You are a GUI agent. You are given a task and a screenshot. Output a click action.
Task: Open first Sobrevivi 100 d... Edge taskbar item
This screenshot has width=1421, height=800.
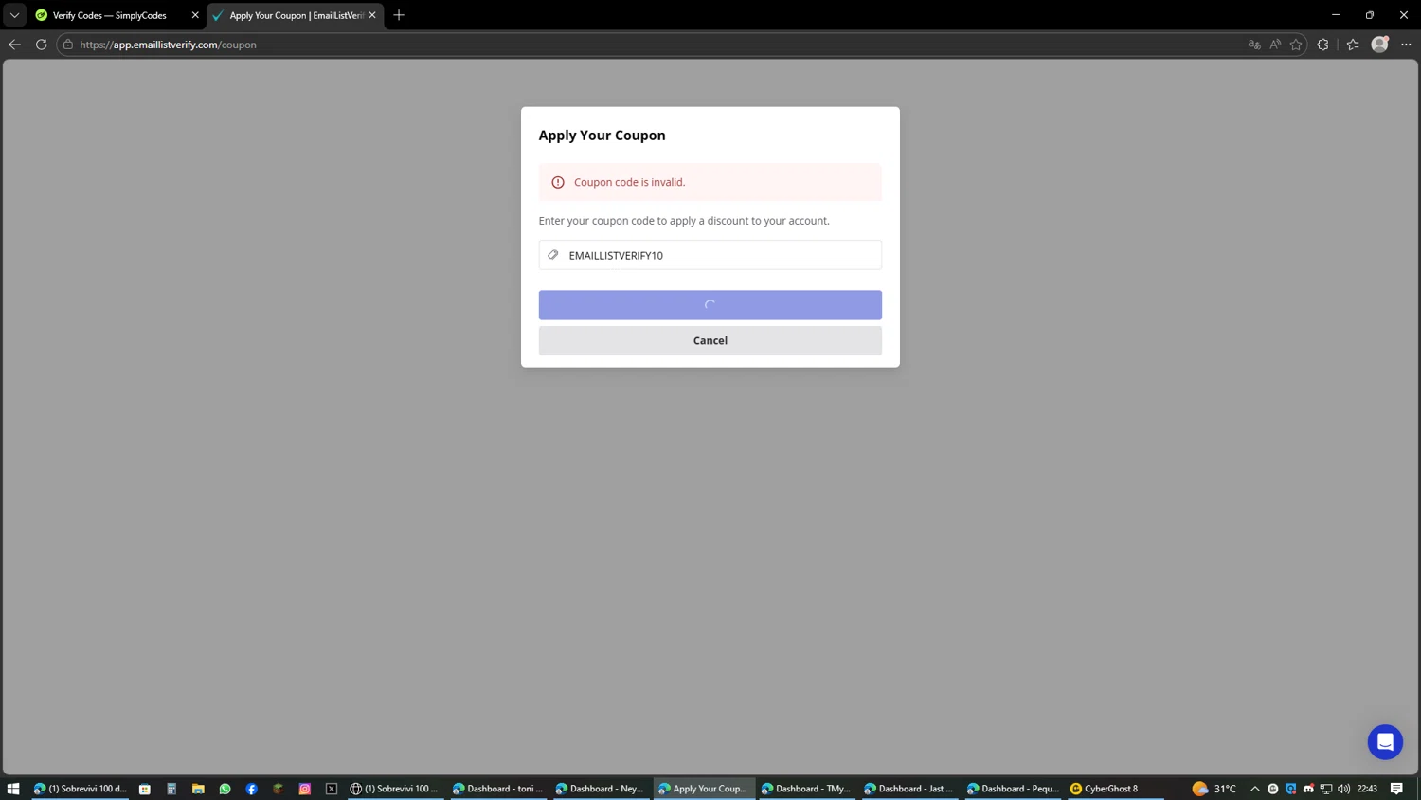coord(81,789)
